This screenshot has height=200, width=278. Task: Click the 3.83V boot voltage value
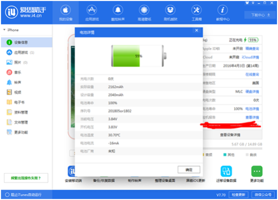[113, 127]
